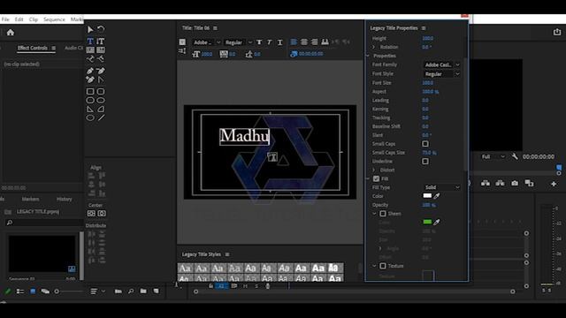Click the Fill Color white swatch
Viewport: 566px width, 318px height.
pyautogui.click(x=427, y=196)
